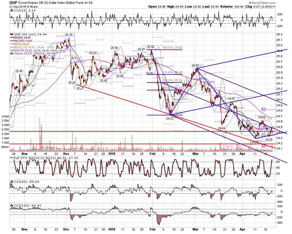Viewport: 292px width, 234px height.
Task: Click the 21-Apr-2016 9:40am timestamp
Action: coord(24,6)
